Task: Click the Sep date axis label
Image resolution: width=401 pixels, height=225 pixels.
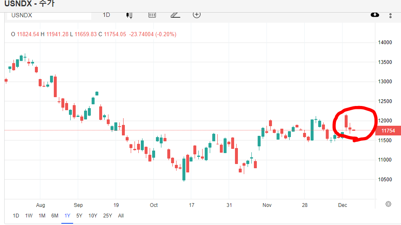Action: [78, 205]
